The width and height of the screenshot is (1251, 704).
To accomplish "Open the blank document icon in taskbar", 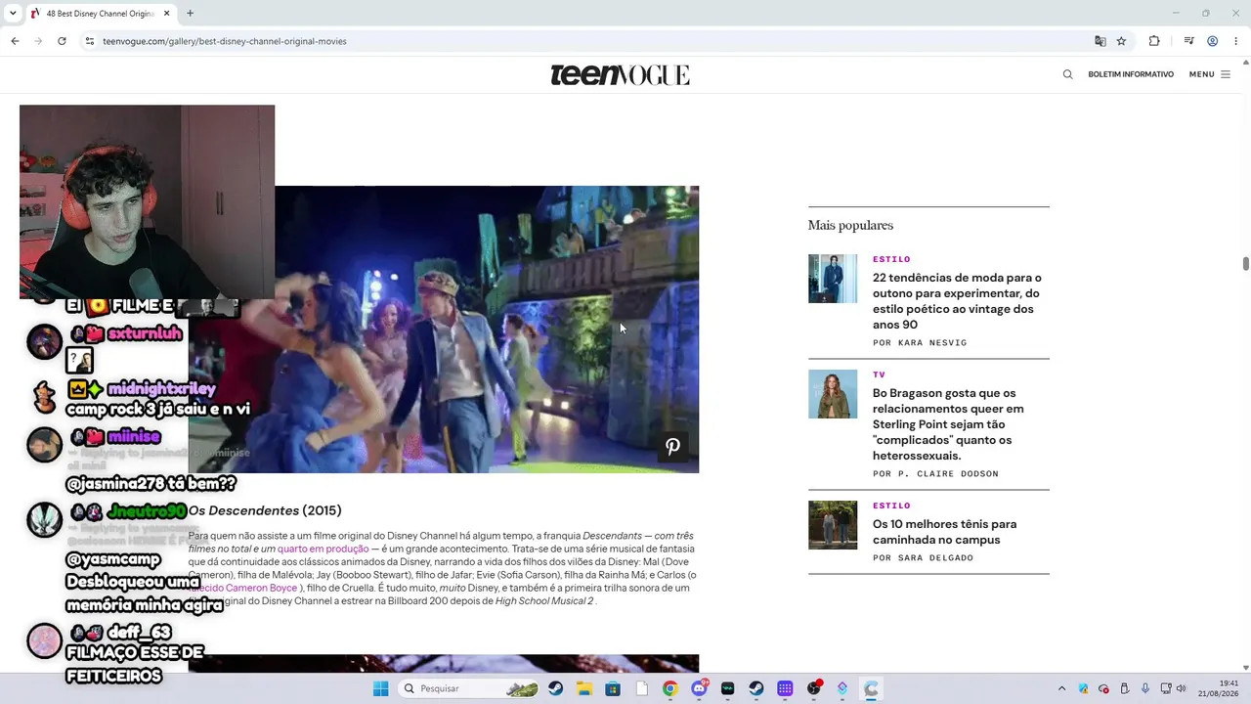I will pyautogui.click(x=642, y=688).
